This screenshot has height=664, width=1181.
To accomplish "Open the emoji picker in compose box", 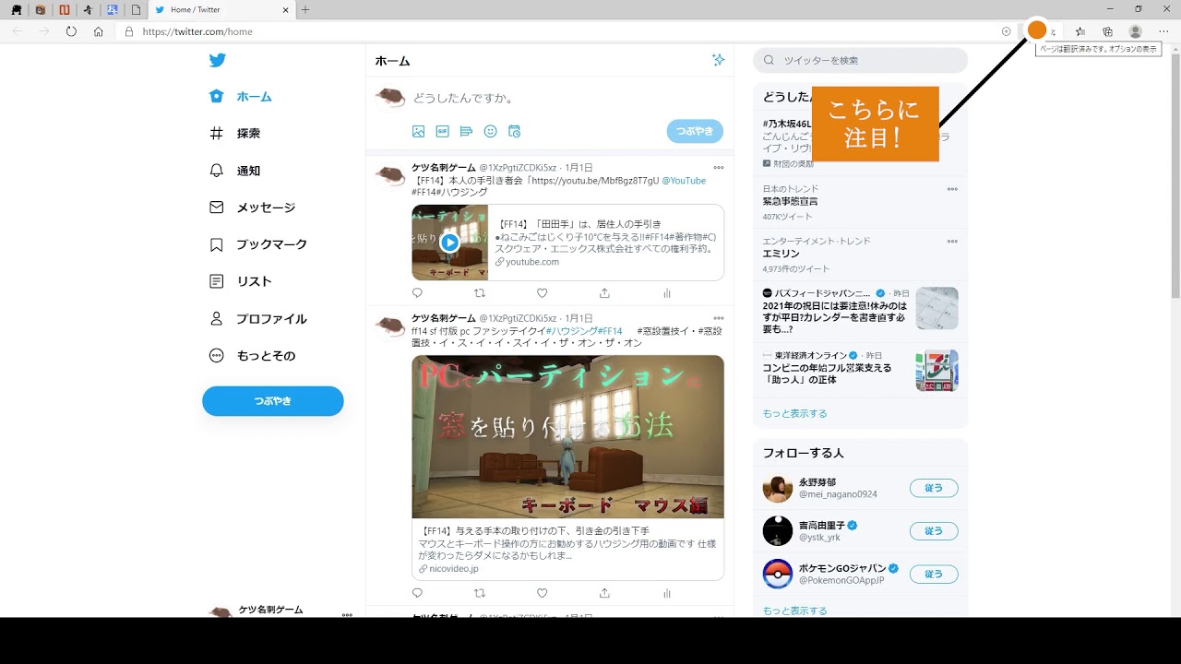I will (490, 132).
